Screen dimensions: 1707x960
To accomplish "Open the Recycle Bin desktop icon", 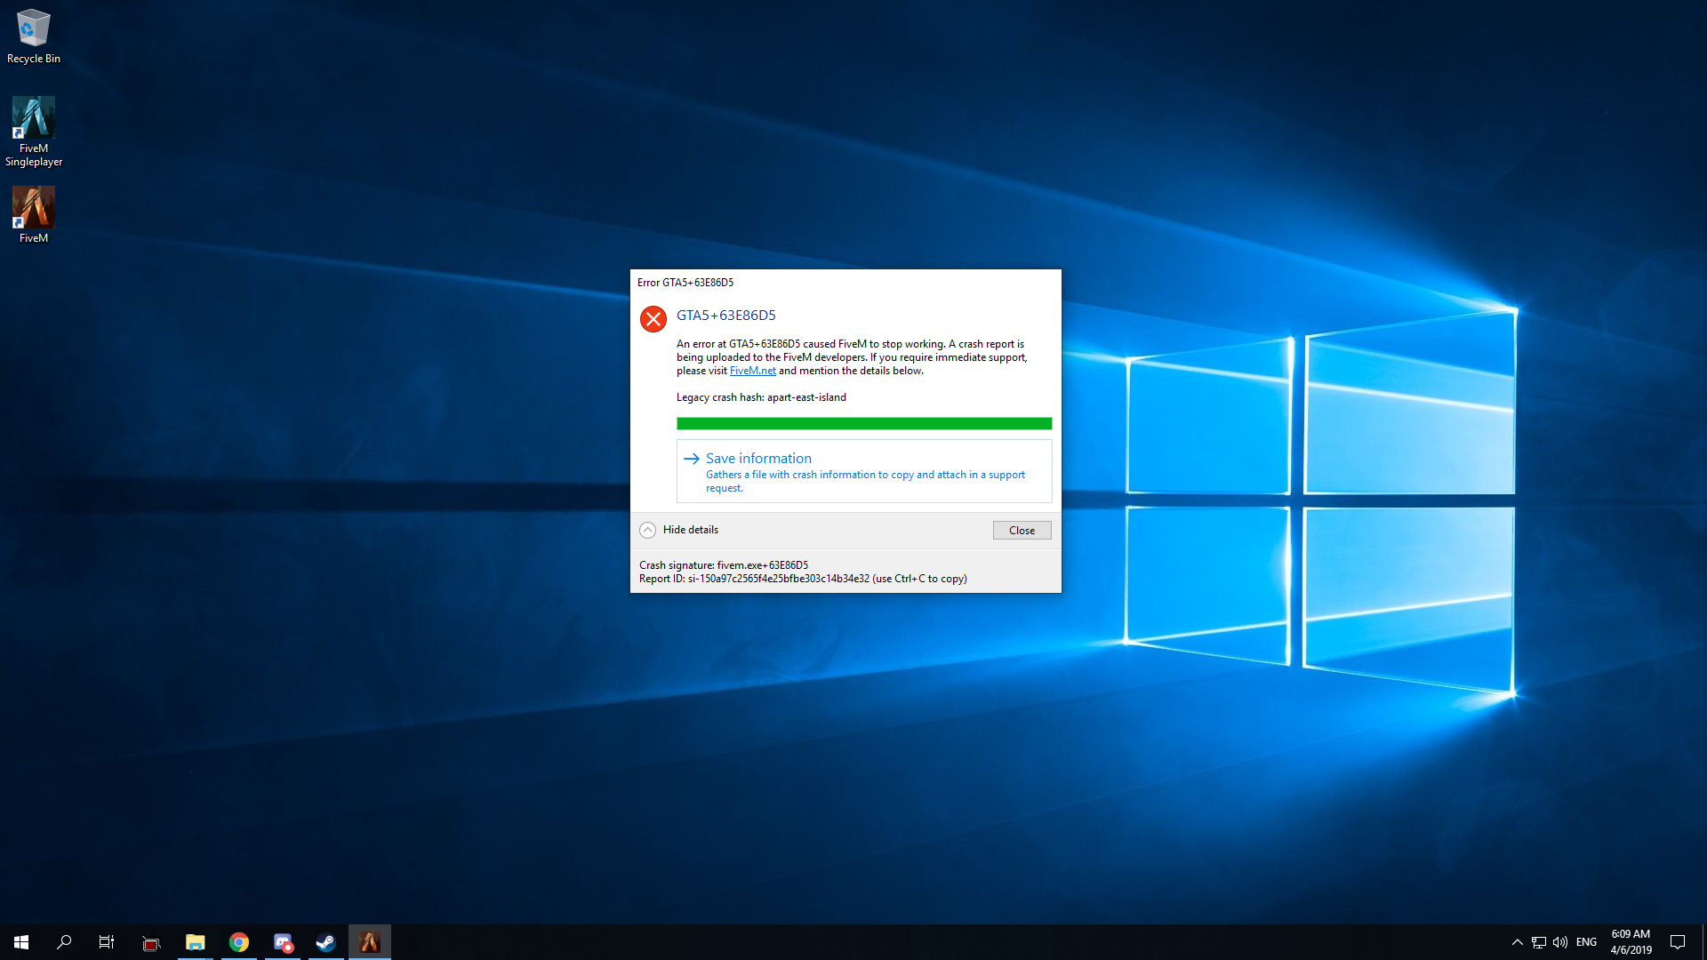I will tap(33, 36).
